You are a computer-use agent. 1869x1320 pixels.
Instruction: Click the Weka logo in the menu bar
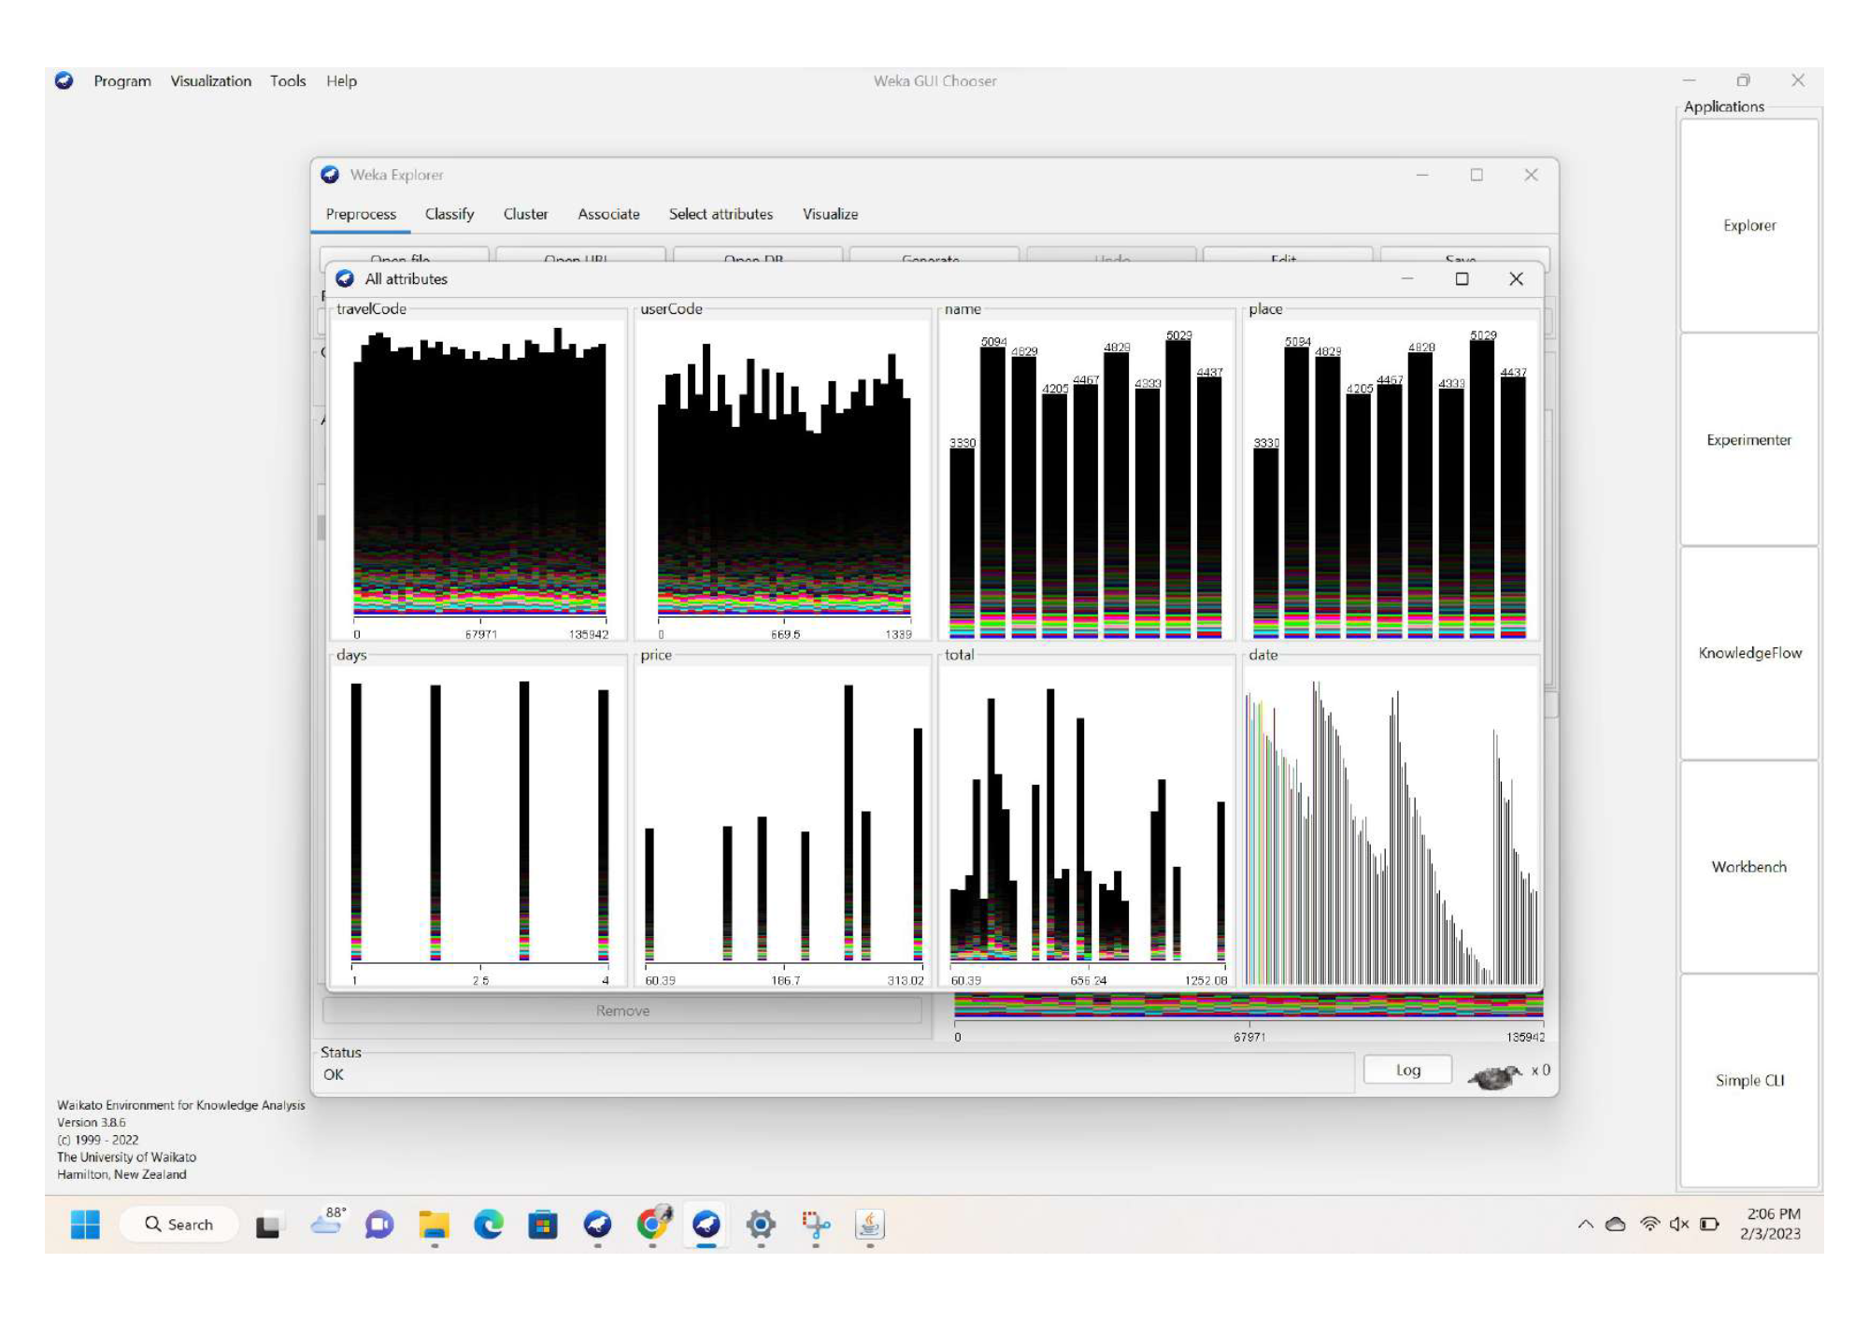[64, 81]
